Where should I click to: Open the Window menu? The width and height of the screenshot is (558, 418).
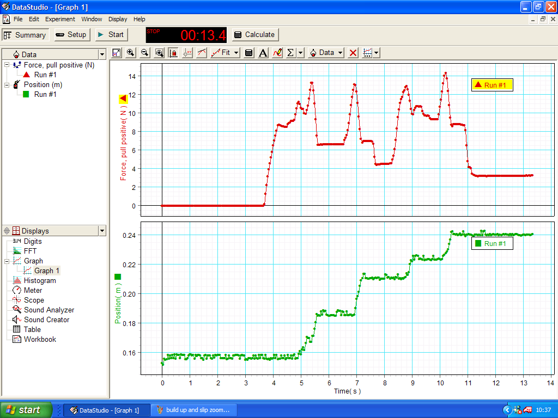pos(92,19)
